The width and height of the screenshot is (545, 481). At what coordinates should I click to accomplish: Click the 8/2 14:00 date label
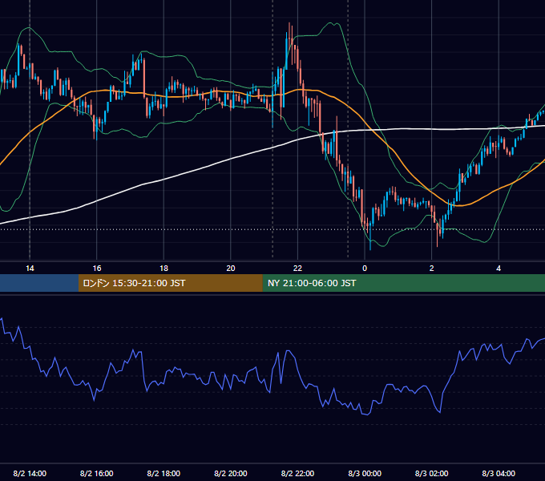[30, 473]
